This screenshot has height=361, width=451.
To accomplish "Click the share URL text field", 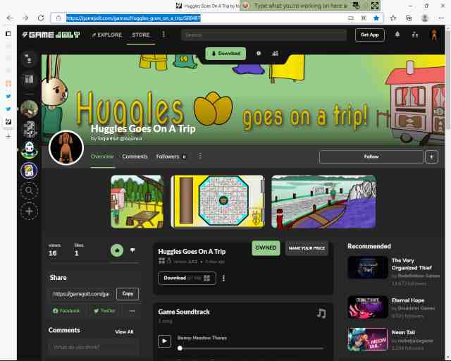I will pyautogui.click(x=82, y=294).
